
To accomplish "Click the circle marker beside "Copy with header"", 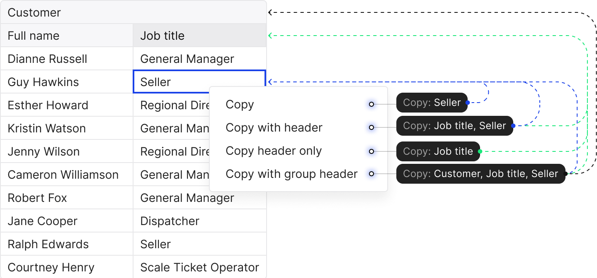I will coord(371,127).
